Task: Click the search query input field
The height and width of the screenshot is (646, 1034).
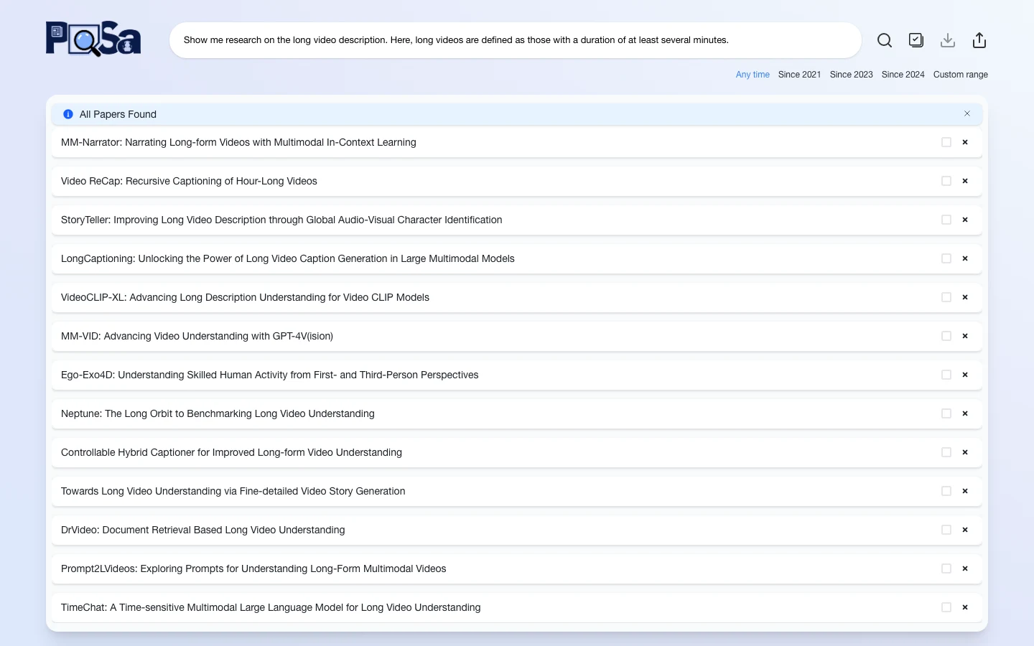Action: (516, 40)
